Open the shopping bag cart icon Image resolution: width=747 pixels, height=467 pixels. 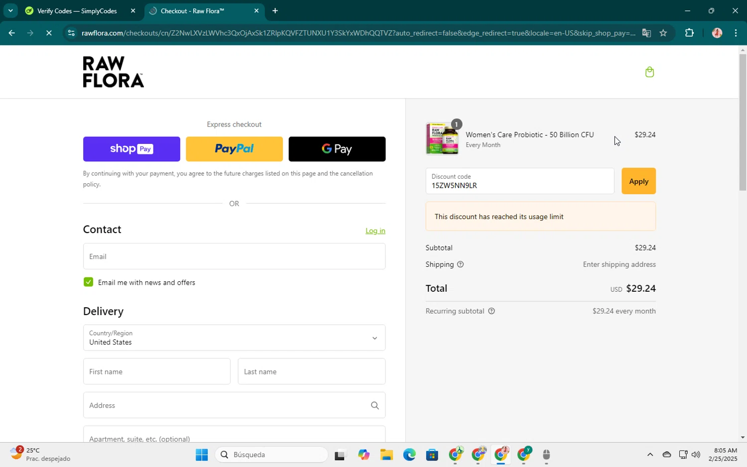pyautogui.click(x=649, y=72)
